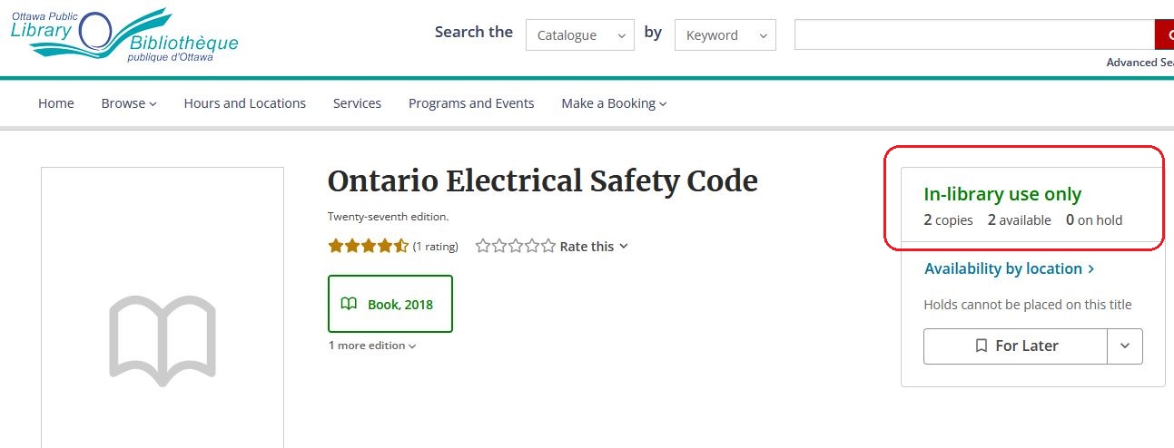Open Availability by location link
Viewport: 1174px width, 448px height.
(x=1009, y=268)
